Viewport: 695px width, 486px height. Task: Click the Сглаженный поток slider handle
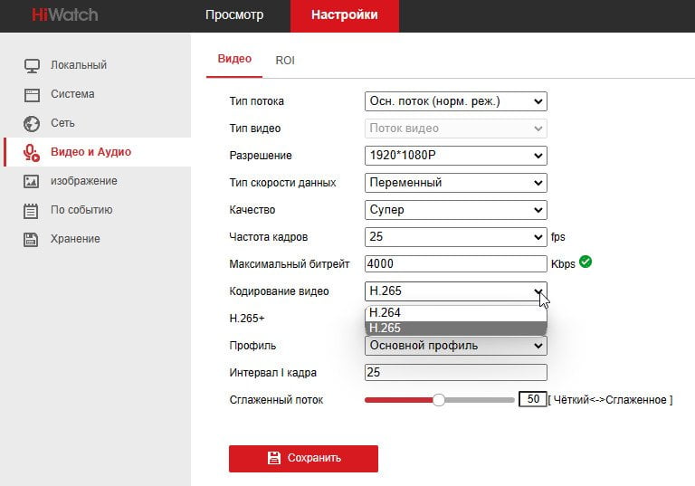point(438,400)
